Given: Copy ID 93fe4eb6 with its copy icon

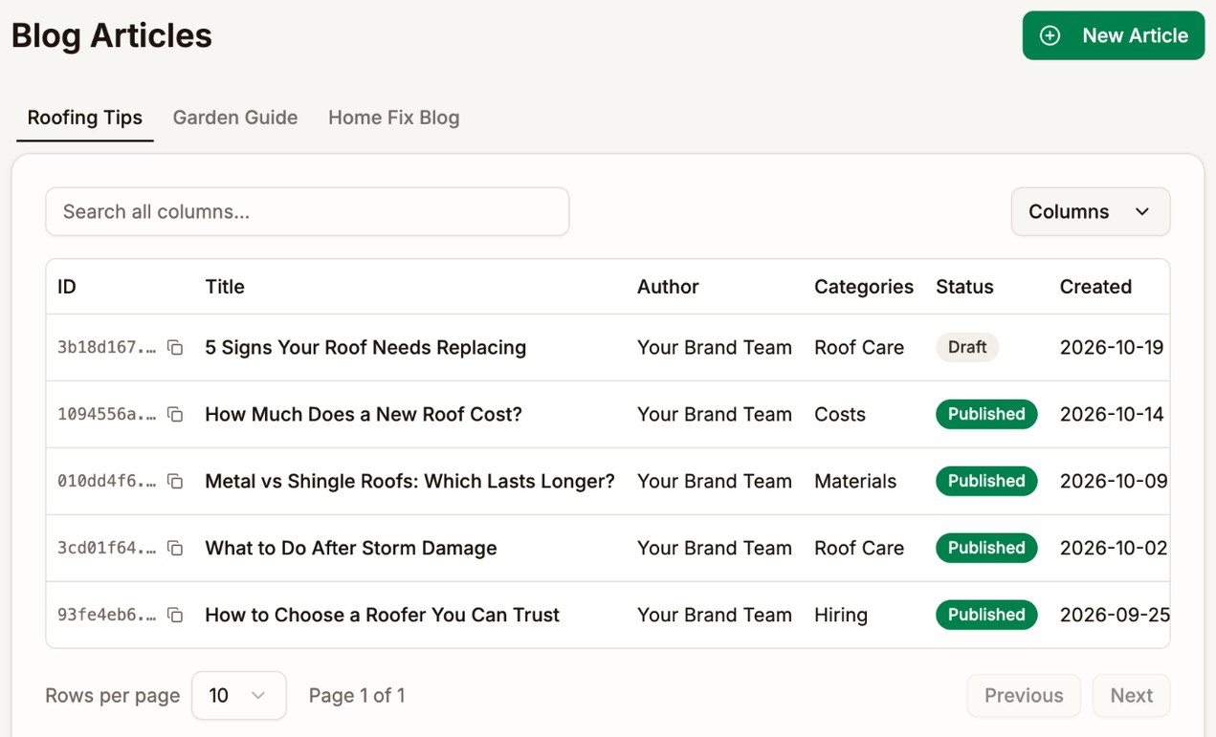Looking at the screenshot, I should click(x=175, y=615).
